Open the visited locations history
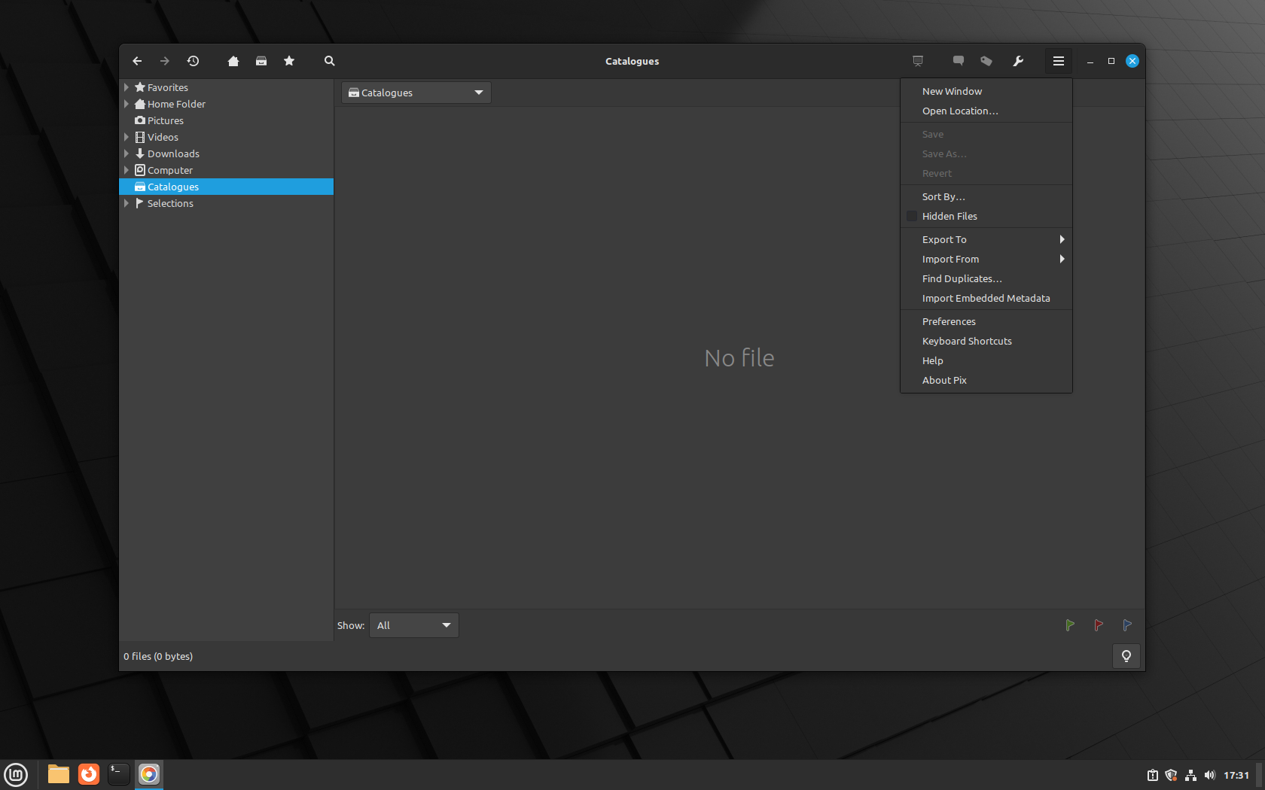This screenshot has height=790, width=1265. [x=193, y=61]
